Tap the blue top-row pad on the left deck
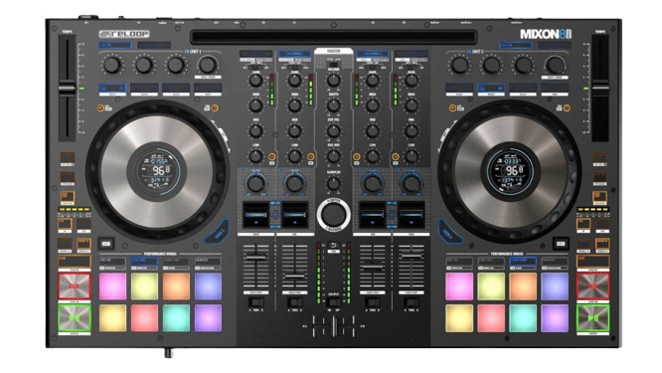The image size is (662, 373). point(208,286)
